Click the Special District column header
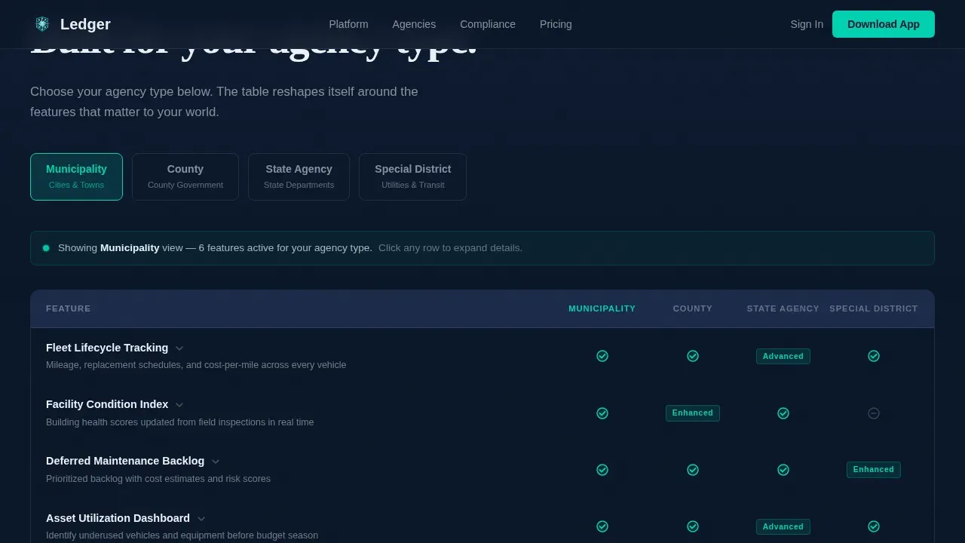The image size is (965, 543). pos(873,308)
